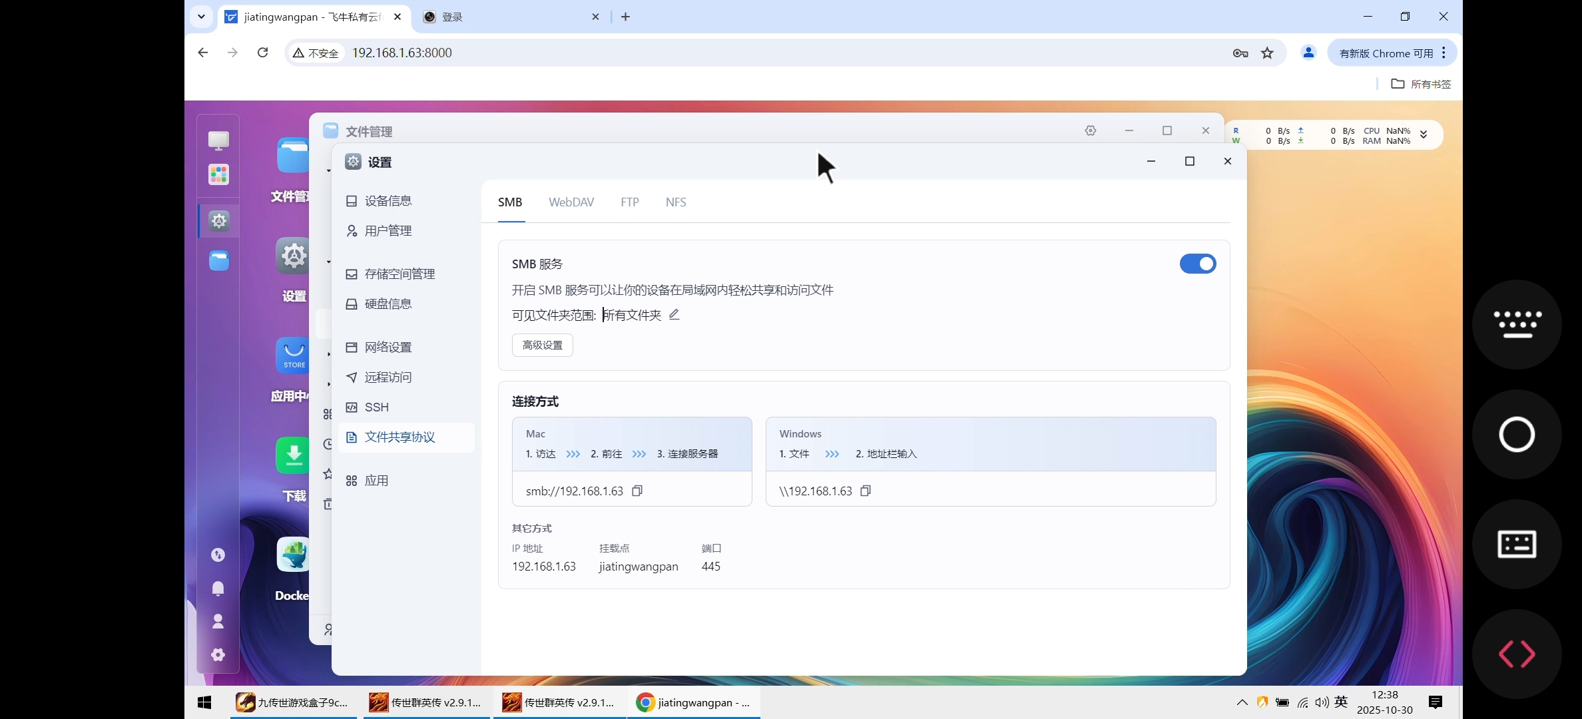The height and width of the screenshot is (719, 1582).
Task: Click settings gear in 文件管理 title bar
Action: (1090, 130)
